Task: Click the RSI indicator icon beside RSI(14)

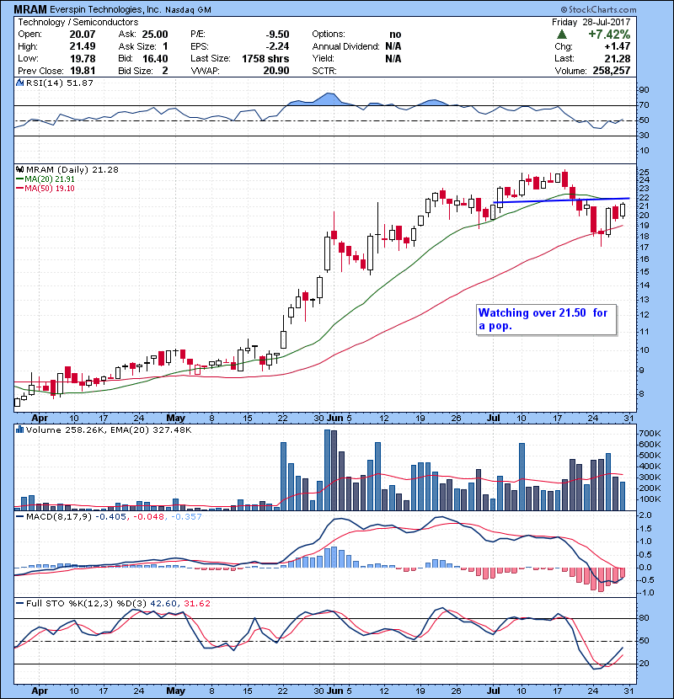Action: tap(19, 83)
